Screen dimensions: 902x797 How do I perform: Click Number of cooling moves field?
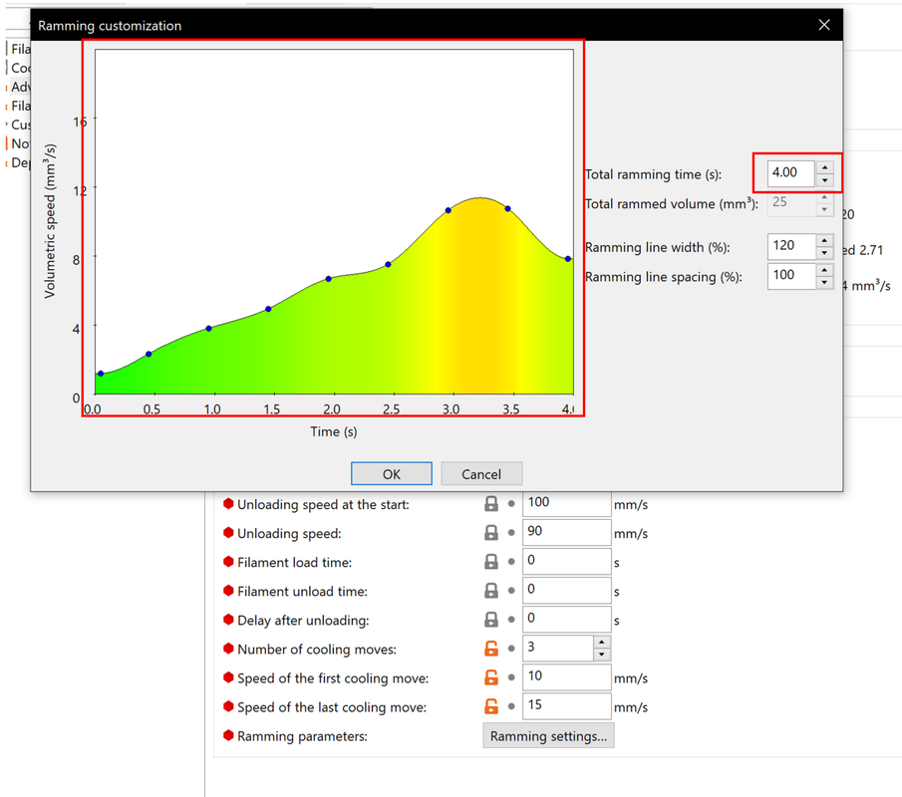pos(558,649)
